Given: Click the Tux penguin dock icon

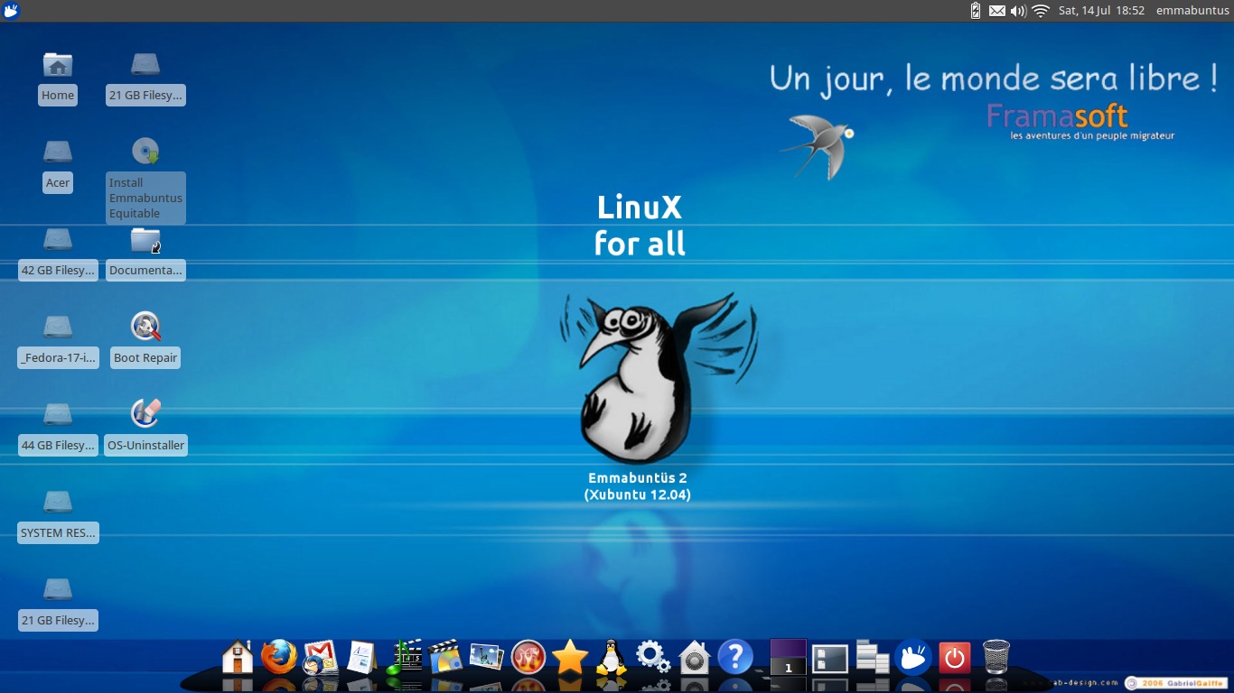Looking at the screenshot, I should (x=612, y=657).
